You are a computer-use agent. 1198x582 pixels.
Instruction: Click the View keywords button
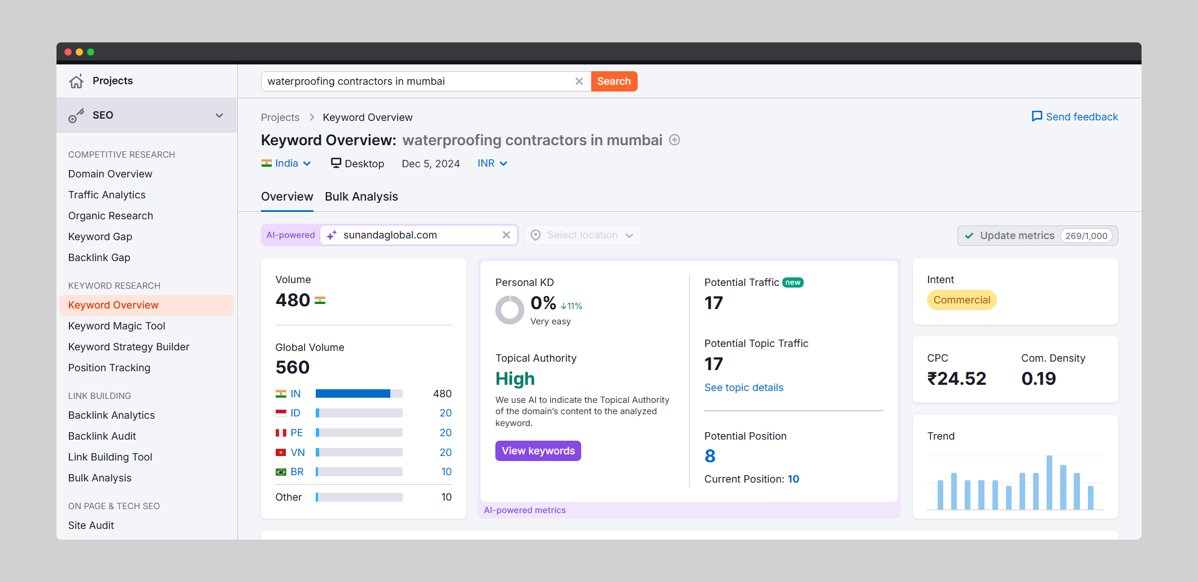(538, 451)
